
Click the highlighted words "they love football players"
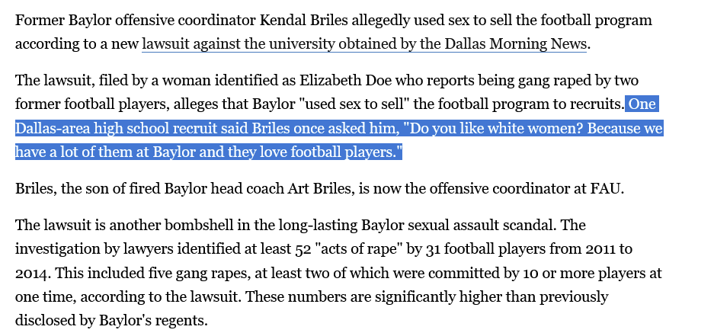[311, 152]
